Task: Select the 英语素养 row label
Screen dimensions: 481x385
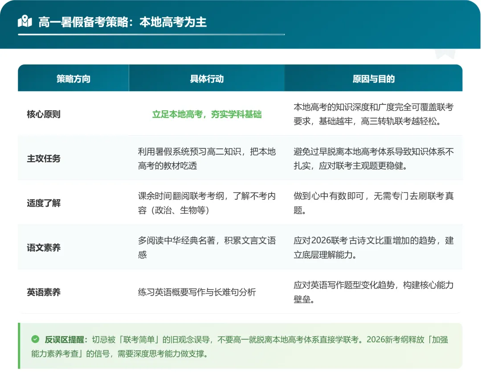Action: coord(44,292)
